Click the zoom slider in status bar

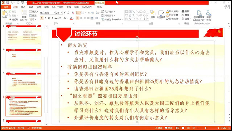click(x=208, y=128)
